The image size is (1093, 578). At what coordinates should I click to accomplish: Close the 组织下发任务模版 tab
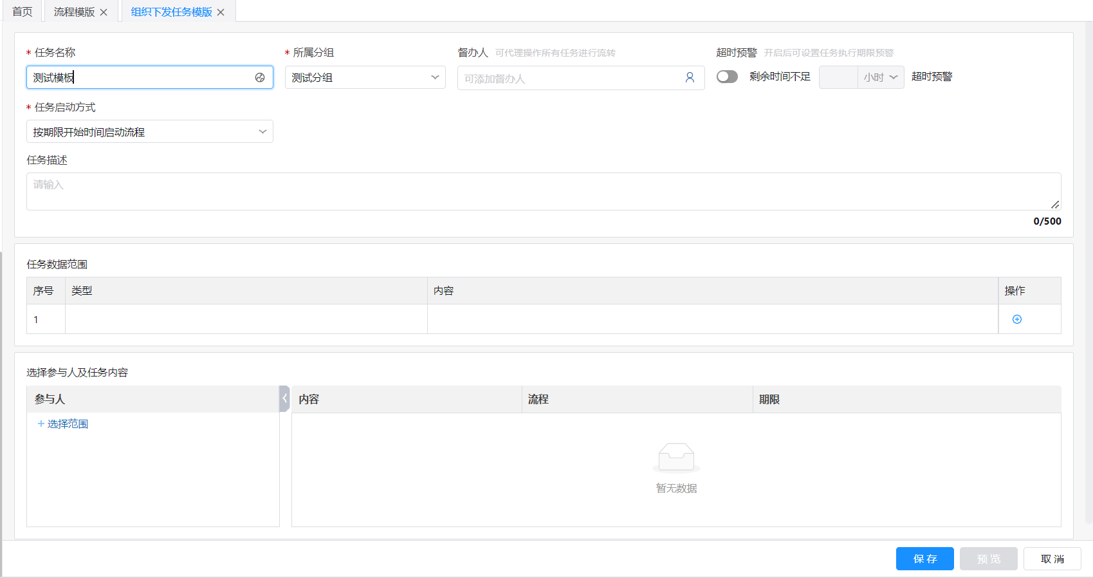coord(221,12)
